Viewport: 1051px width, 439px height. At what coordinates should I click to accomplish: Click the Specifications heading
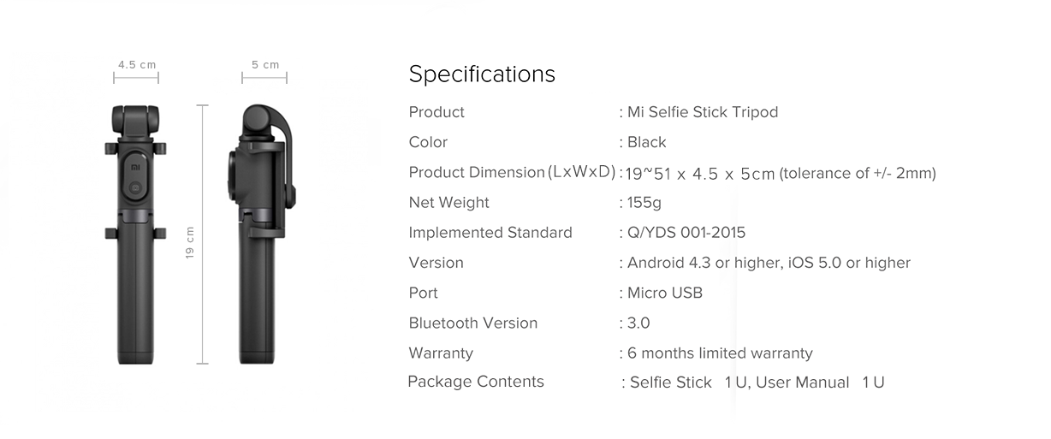tap(482, 74)
